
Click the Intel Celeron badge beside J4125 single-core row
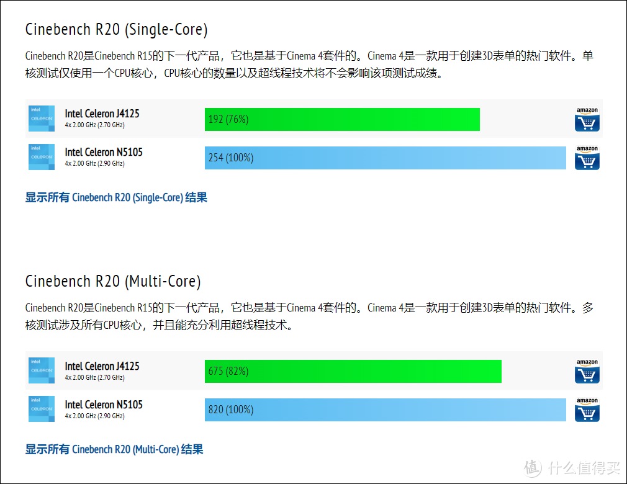pyautogui.click(x=41, y=119)
